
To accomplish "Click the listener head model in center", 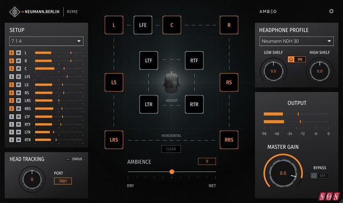I will (171, 82).
